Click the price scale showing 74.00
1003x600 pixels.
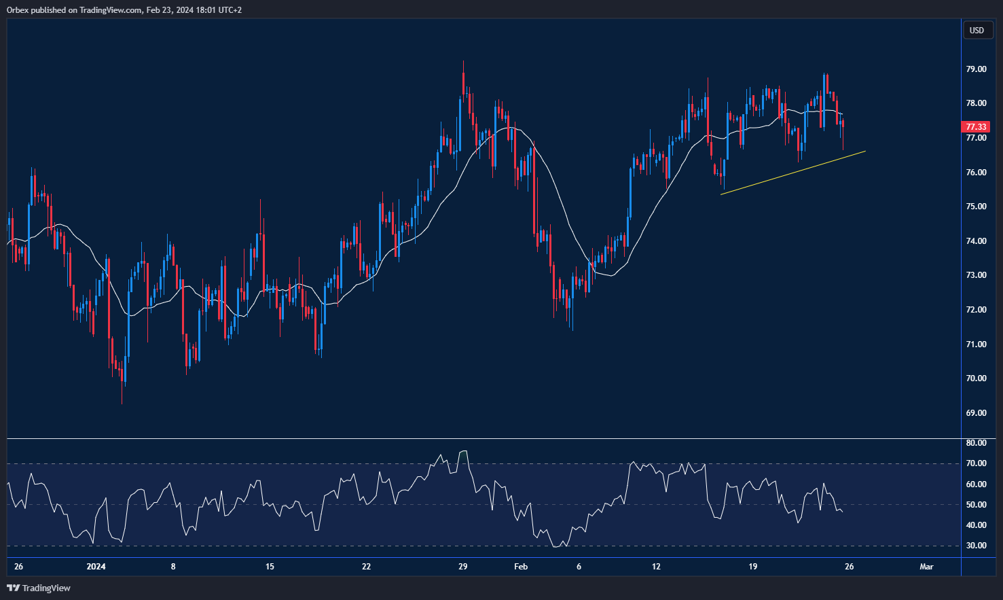coord(977,241)
